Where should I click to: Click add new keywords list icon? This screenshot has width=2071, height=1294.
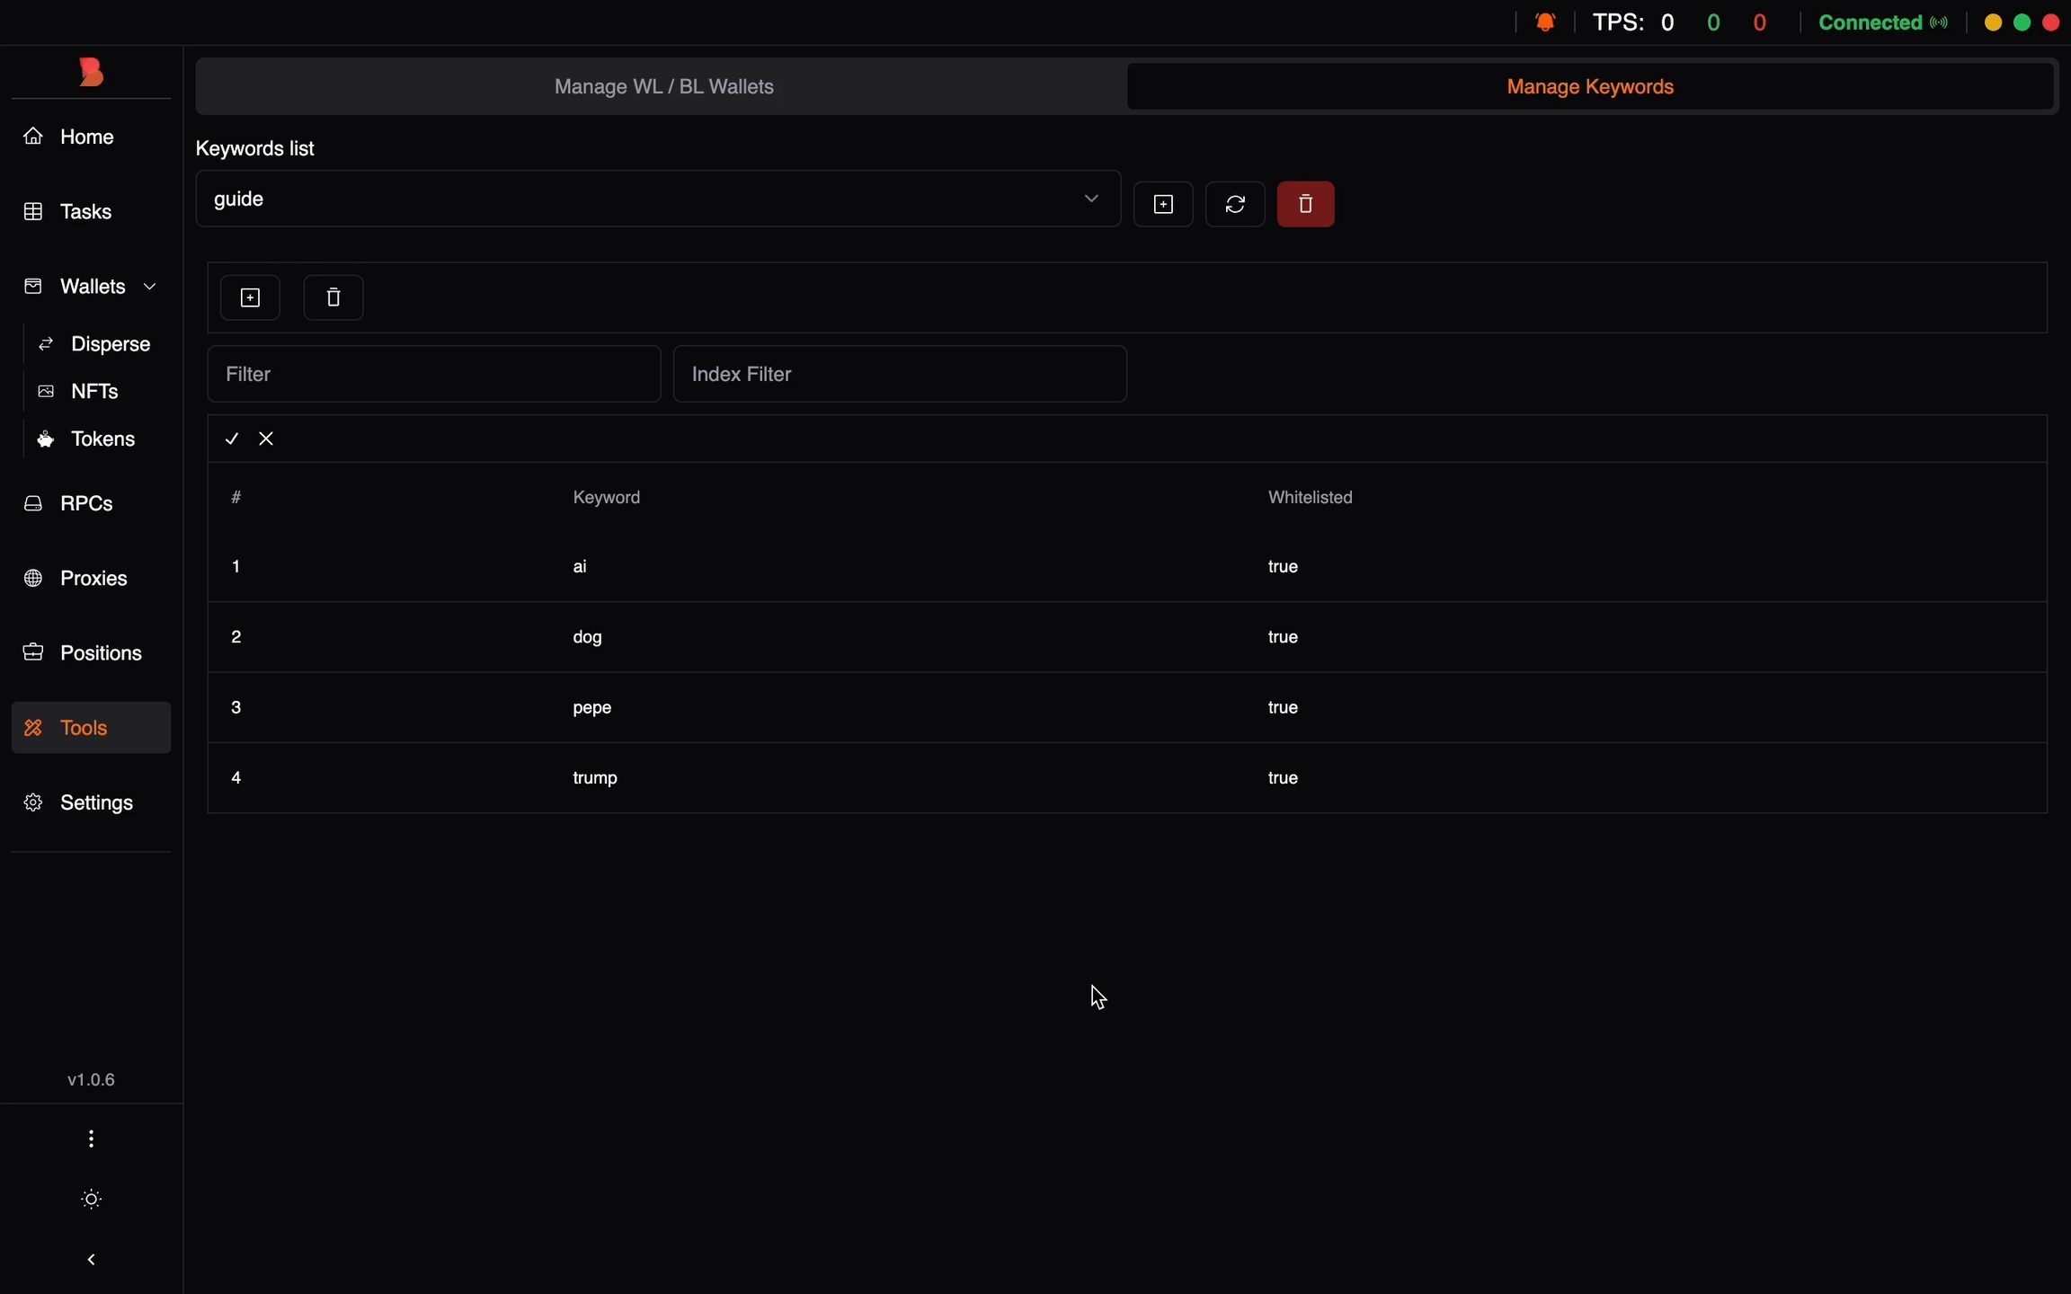point(1163,204)
